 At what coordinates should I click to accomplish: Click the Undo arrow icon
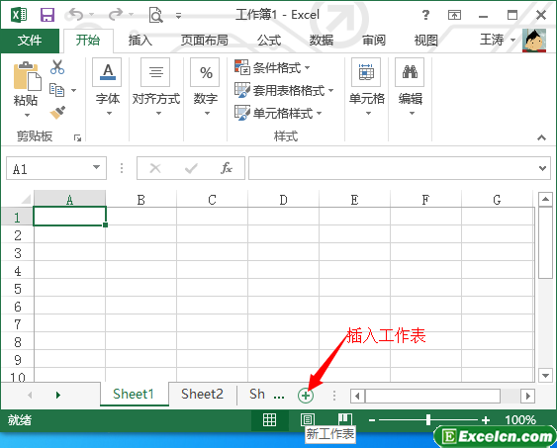pyautogui.click(x=76, y=15)
